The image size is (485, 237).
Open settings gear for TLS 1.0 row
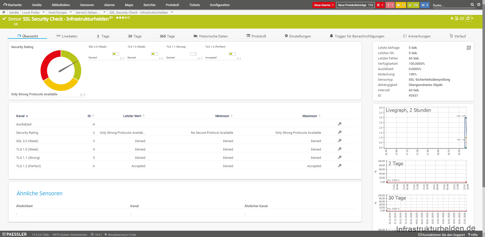340,149
